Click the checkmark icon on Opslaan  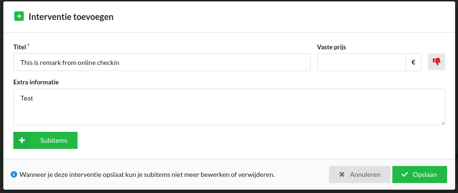(x=405, y=175)
